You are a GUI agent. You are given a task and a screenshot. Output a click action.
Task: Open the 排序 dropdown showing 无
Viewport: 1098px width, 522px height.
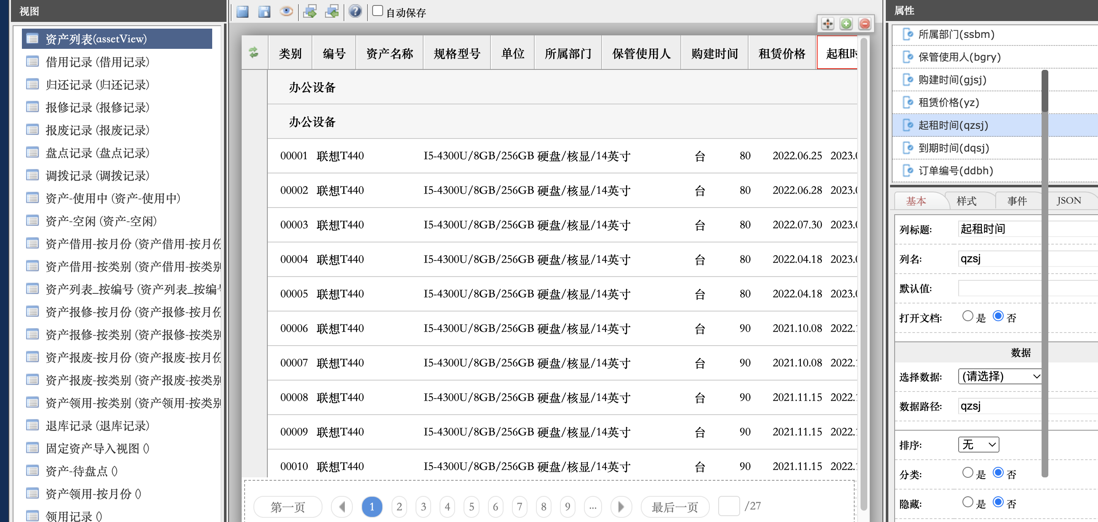978,445
